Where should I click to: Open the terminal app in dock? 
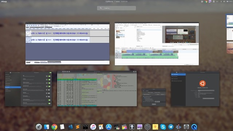(x=86, y=127)
